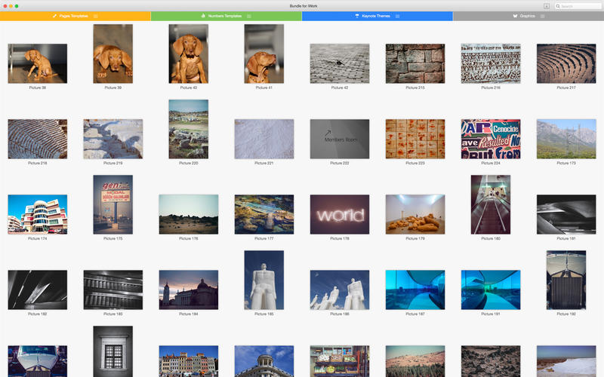Select the Picture 40 sitting puppy thumbnail
Image resolution: width=604 pixels, height=377 pixels.
point(188,54)
